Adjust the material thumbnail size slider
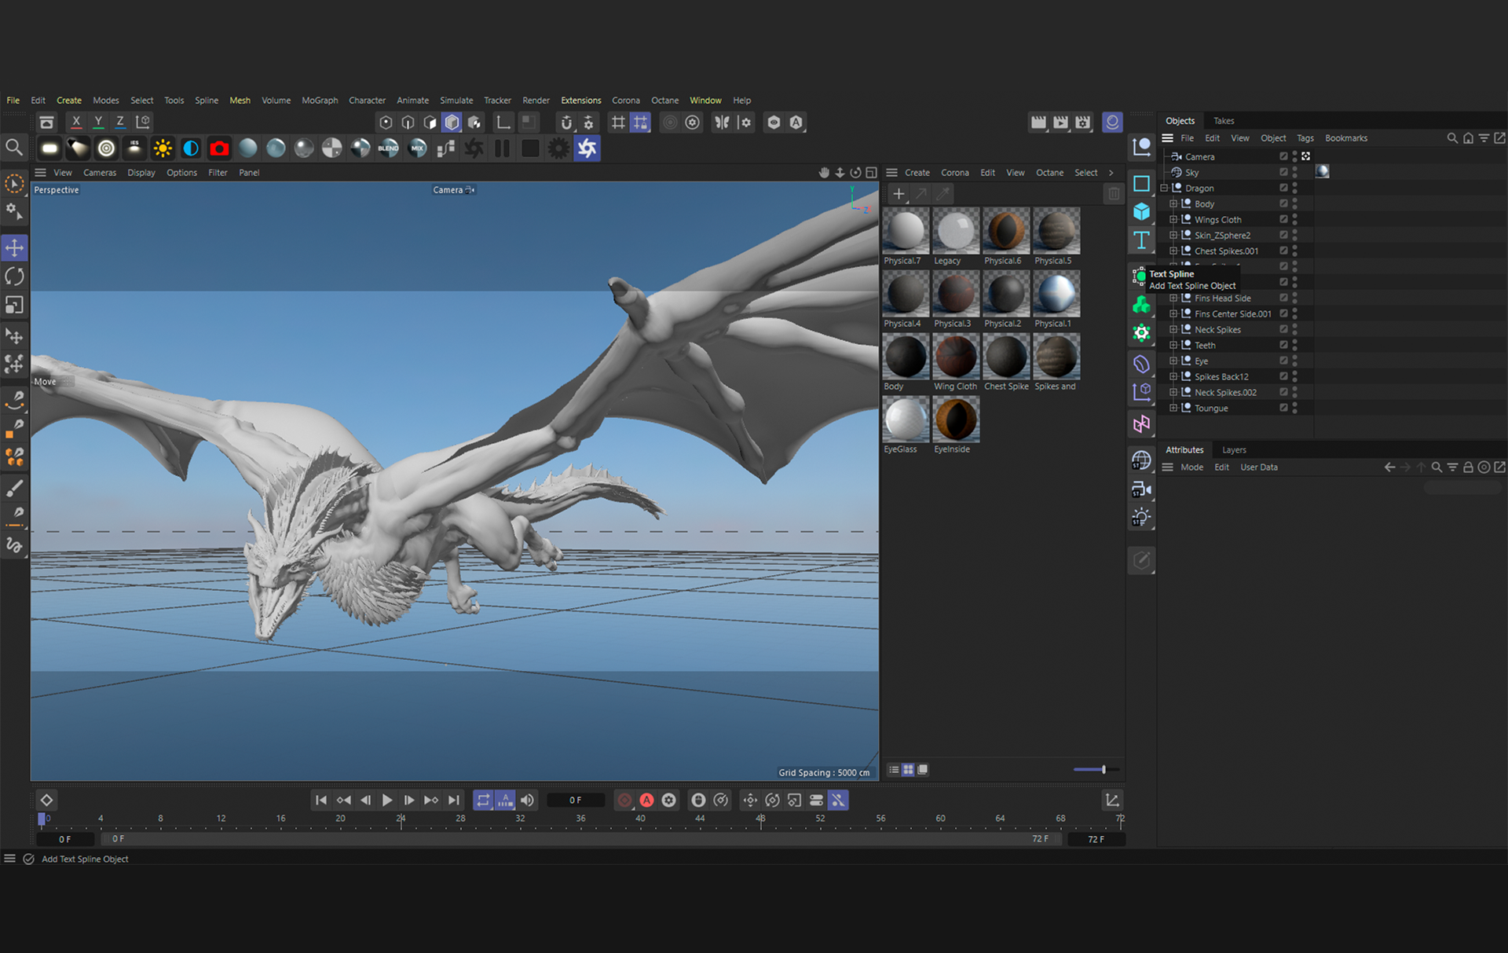This screenshot has width=1508, height=953. click(x=1103, y=769)
